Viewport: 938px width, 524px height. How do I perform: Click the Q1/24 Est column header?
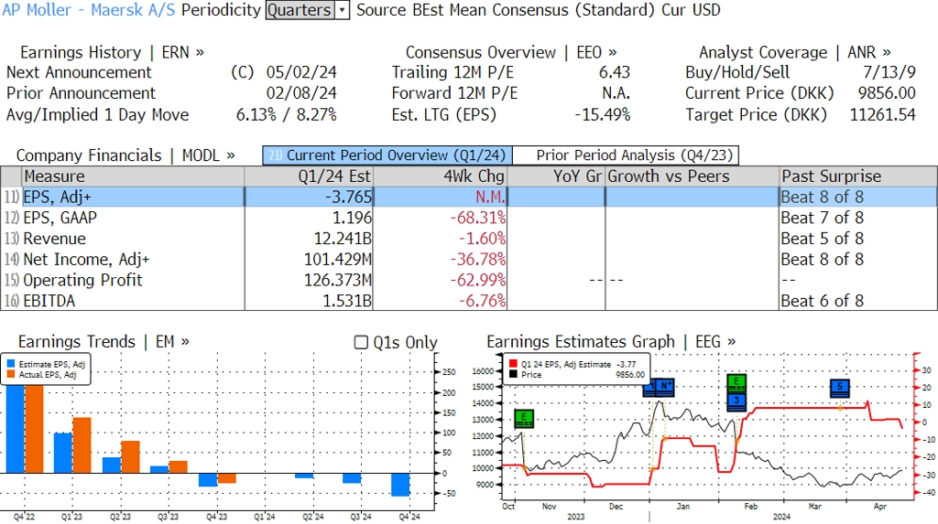pyautogui.click(x=309, y=176)
